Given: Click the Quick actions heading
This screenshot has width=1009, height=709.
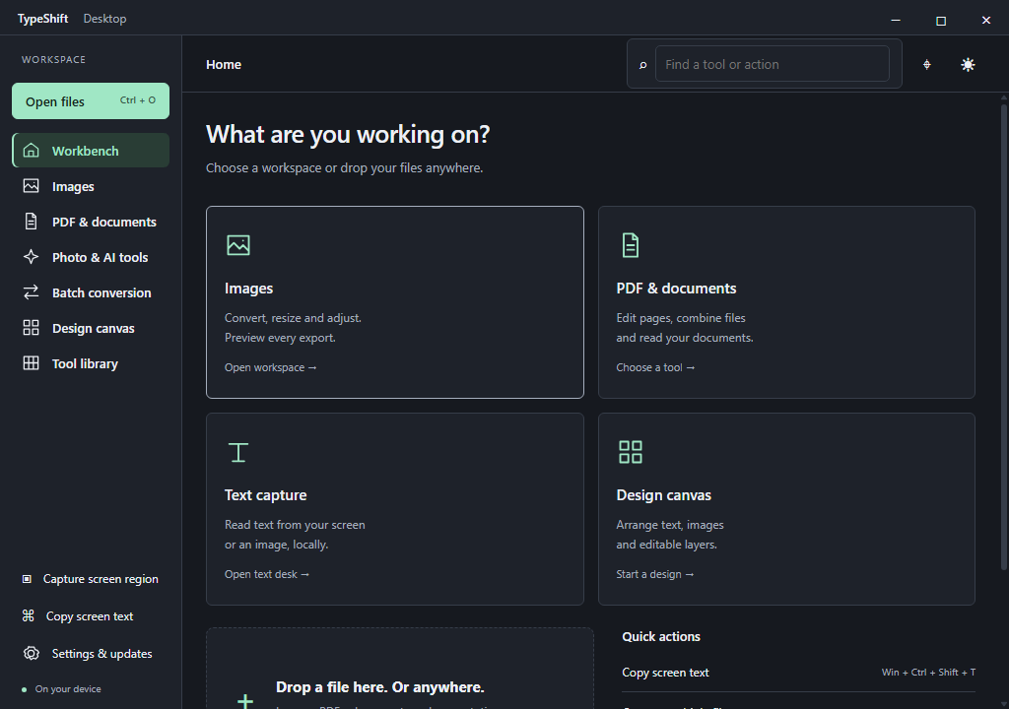Looking at the screenshot, I should (x=661, y=636).
